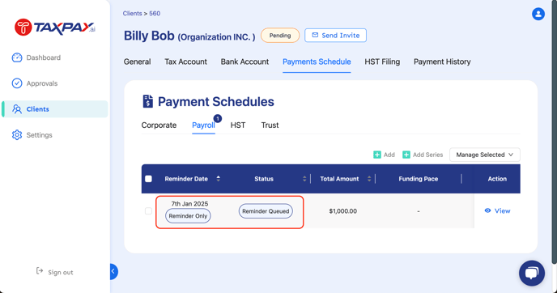Select the Corporate schedule sub-tab

[159, 125]
